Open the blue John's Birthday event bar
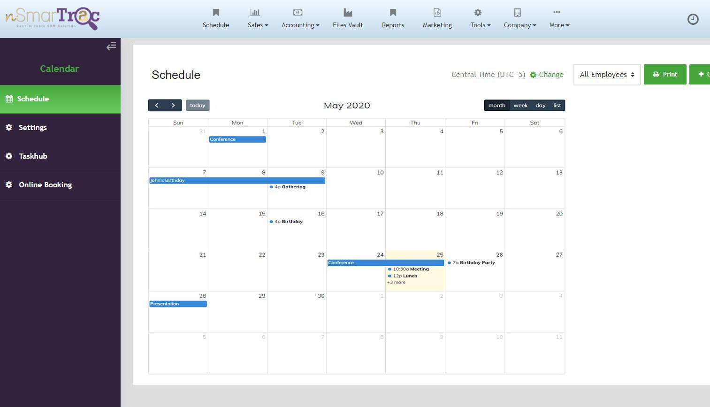Viewport: 710px width, 407px height. pos(237,180)
